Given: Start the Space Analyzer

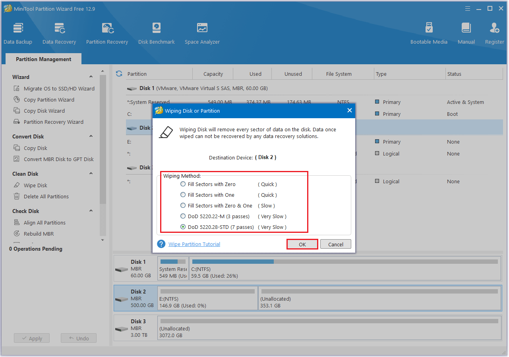Looking at the screenshot, I should (x=202, y=33).
